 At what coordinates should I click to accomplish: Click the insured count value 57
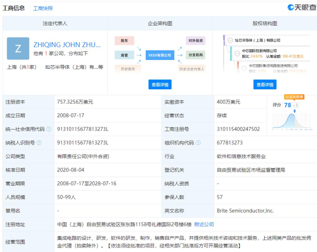click(x=219, y=197)
